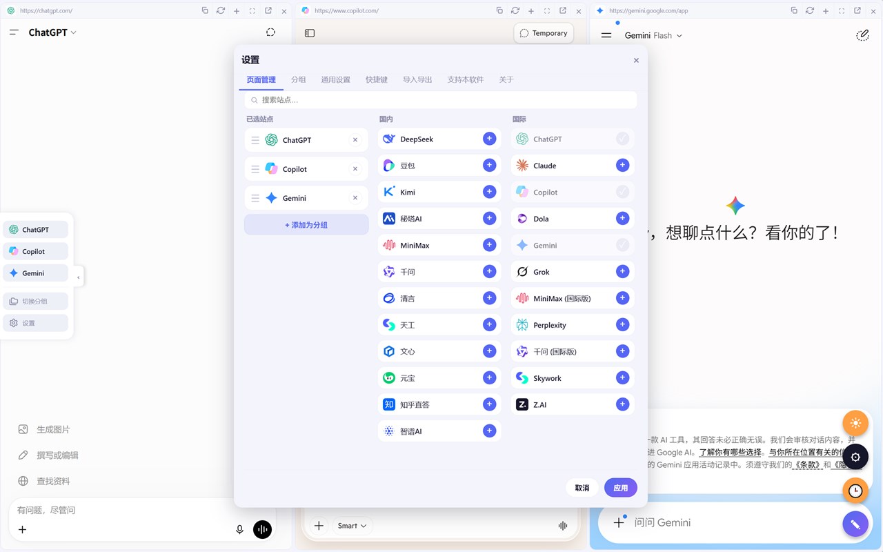883x552 pixels.
Task: Click 切换分组 in the floating panel
Action: 36,302
